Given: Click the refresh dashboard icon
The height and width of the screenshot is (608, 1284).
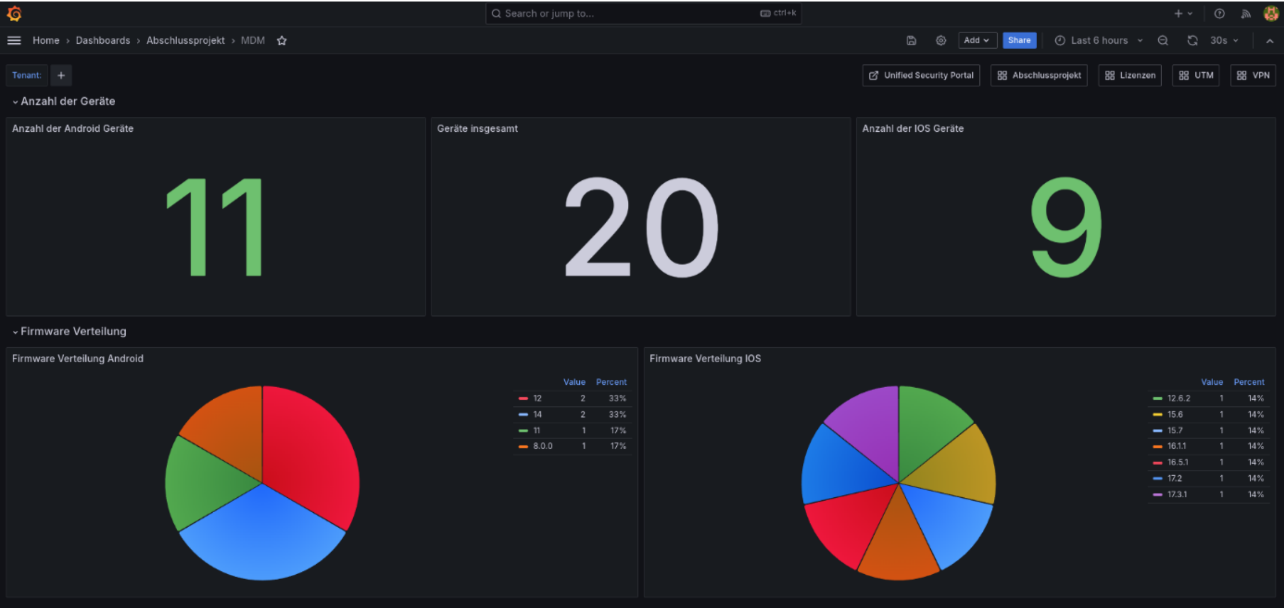Looking at the screenshot, I should (1192, 40).
